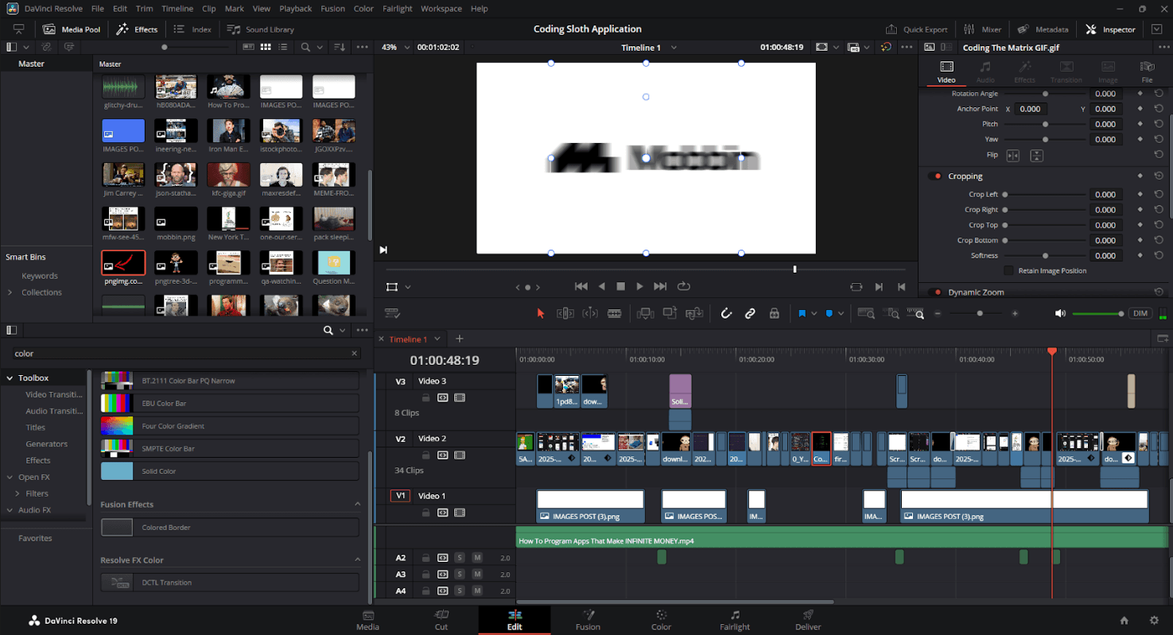Select the arrow Selection Mode tool
The width and height of the screenshot is (1173, 635).
(541, 313)
